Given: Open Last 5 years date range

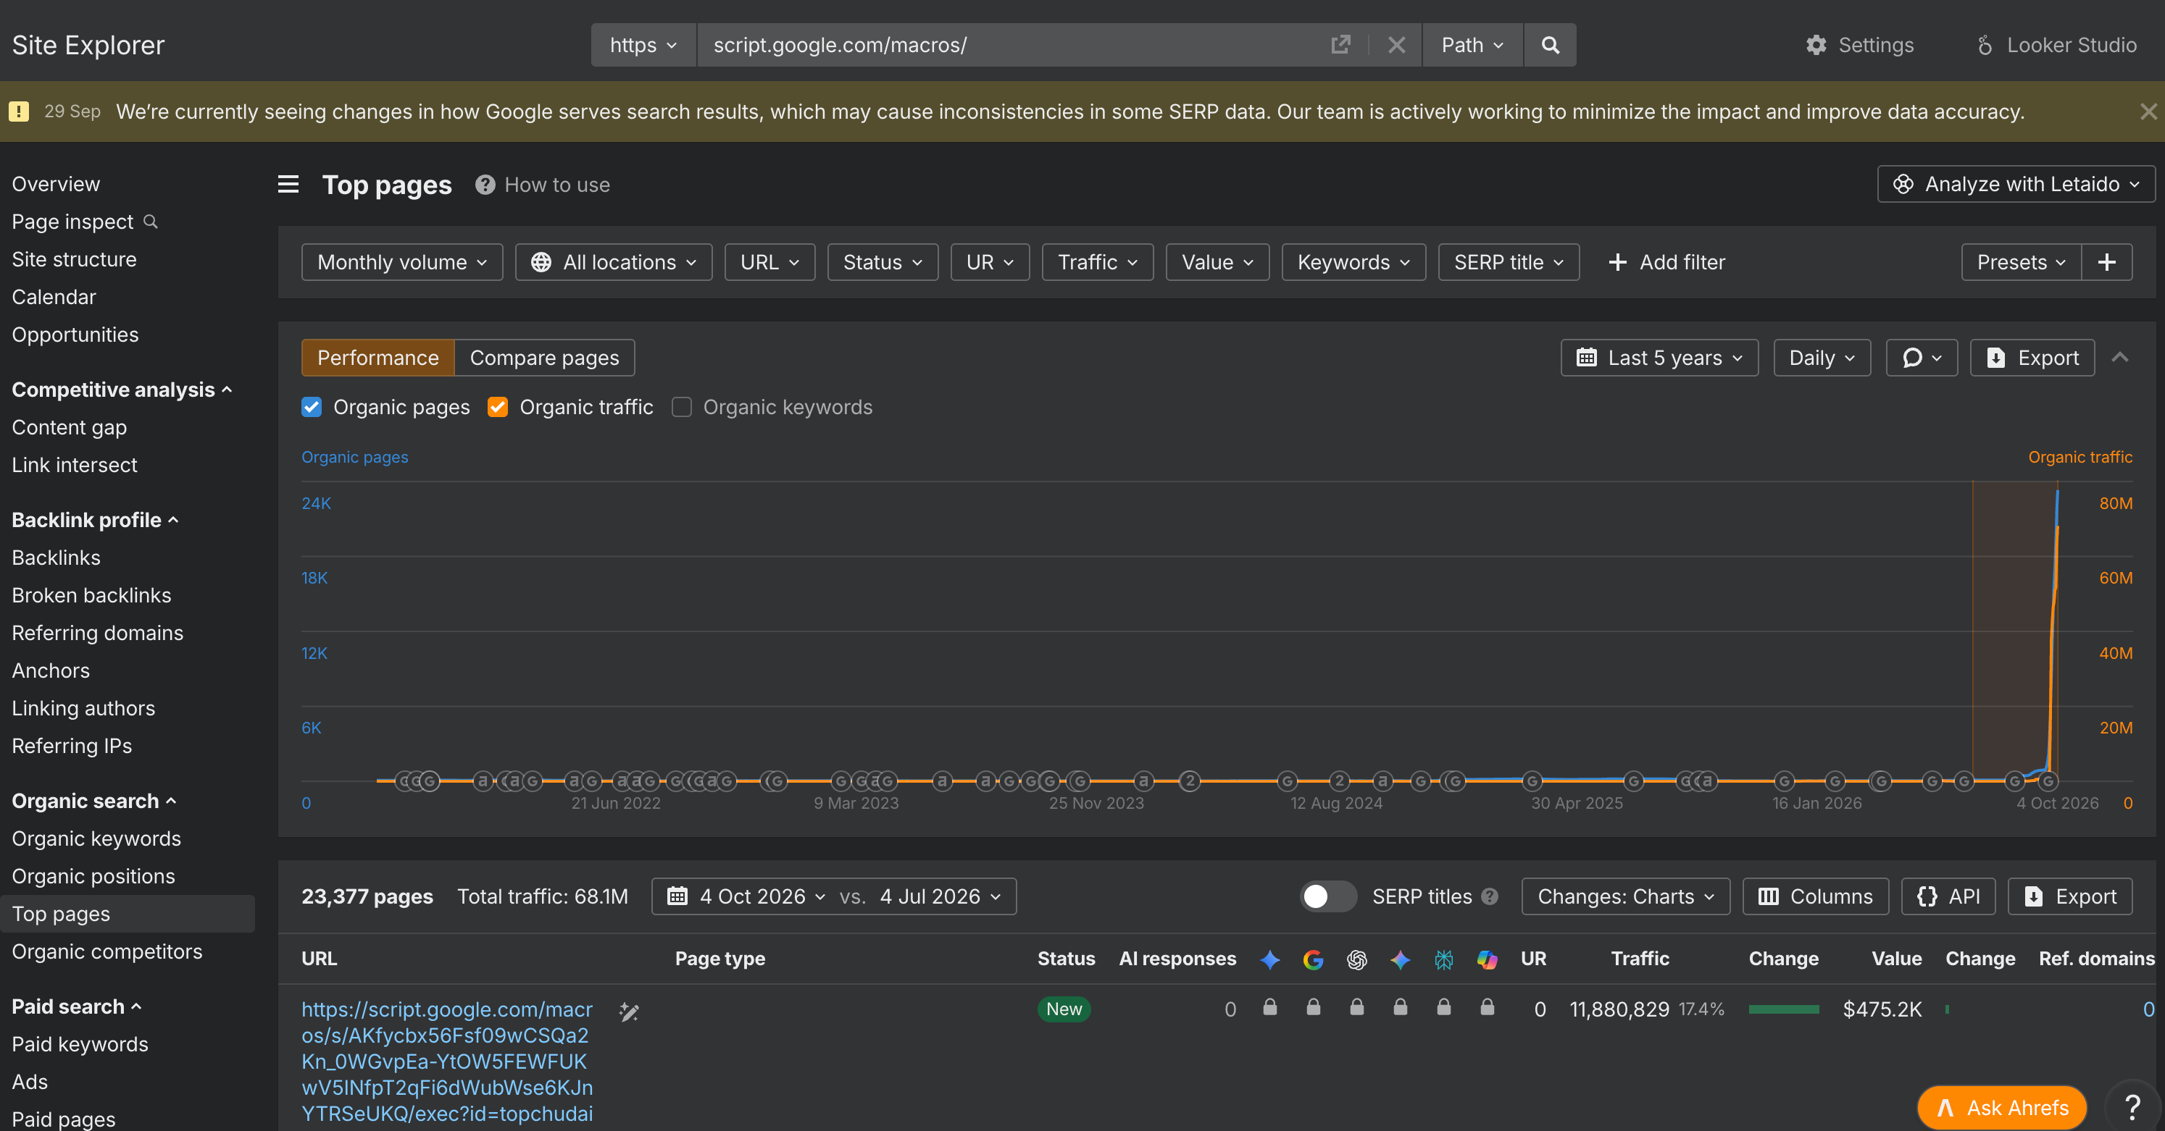Looking at the screenshot, I should (x=1659, y=358).
